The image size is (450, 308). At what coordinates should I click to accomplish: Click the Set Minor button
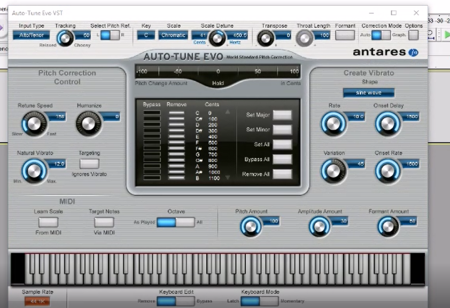pos(282,130)
